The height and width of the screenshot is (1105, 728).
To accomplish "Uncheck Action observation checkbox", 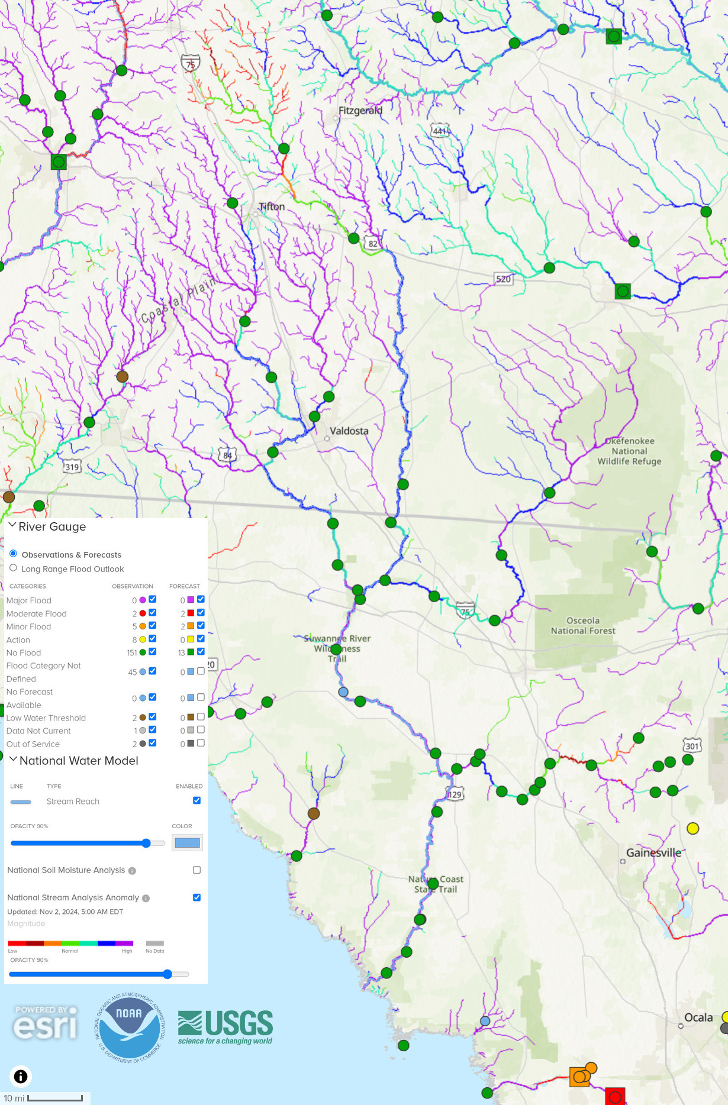I will tap(153, 639).
